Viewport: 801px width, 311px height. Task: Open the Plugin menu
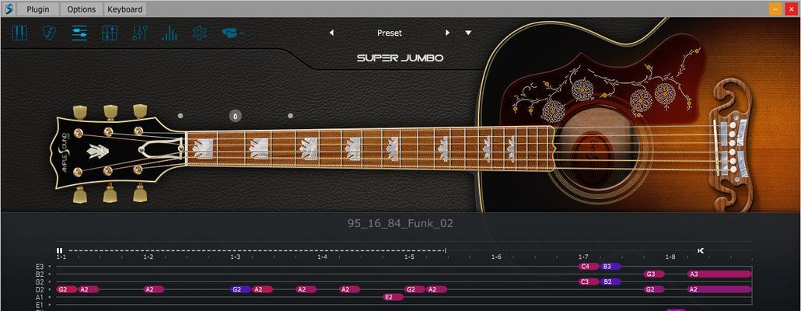[x=38, y=9]
